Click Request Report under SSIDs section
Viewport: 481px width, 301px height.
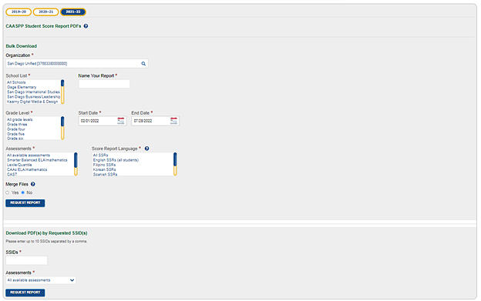point(25,293)
